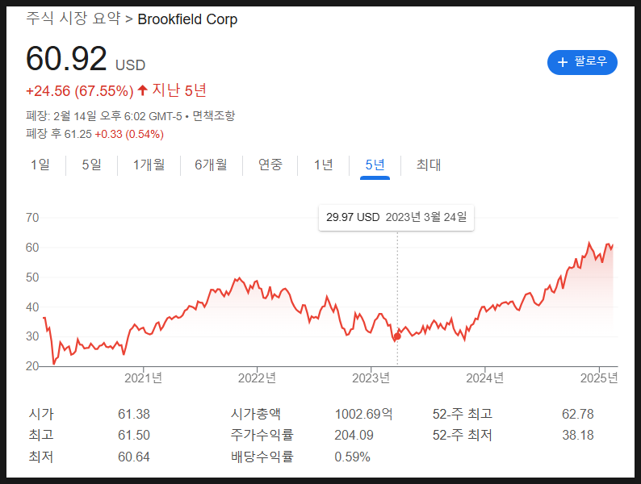
Task: Click the red up arrow icon
Action: coord(142,90)
